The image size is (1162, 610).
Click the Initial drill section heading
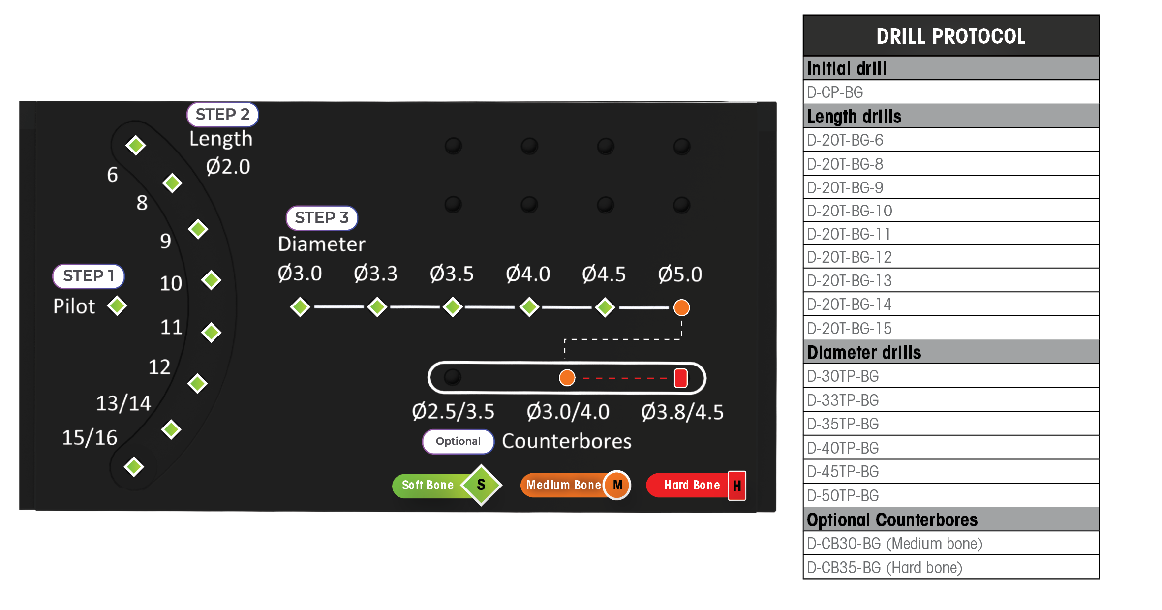click(950, 68)
